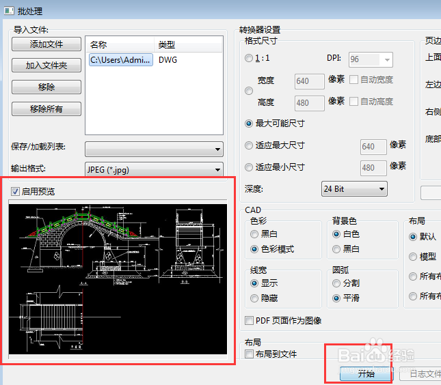
Task: Select 分割 arc option
Action: click(336, 283)
